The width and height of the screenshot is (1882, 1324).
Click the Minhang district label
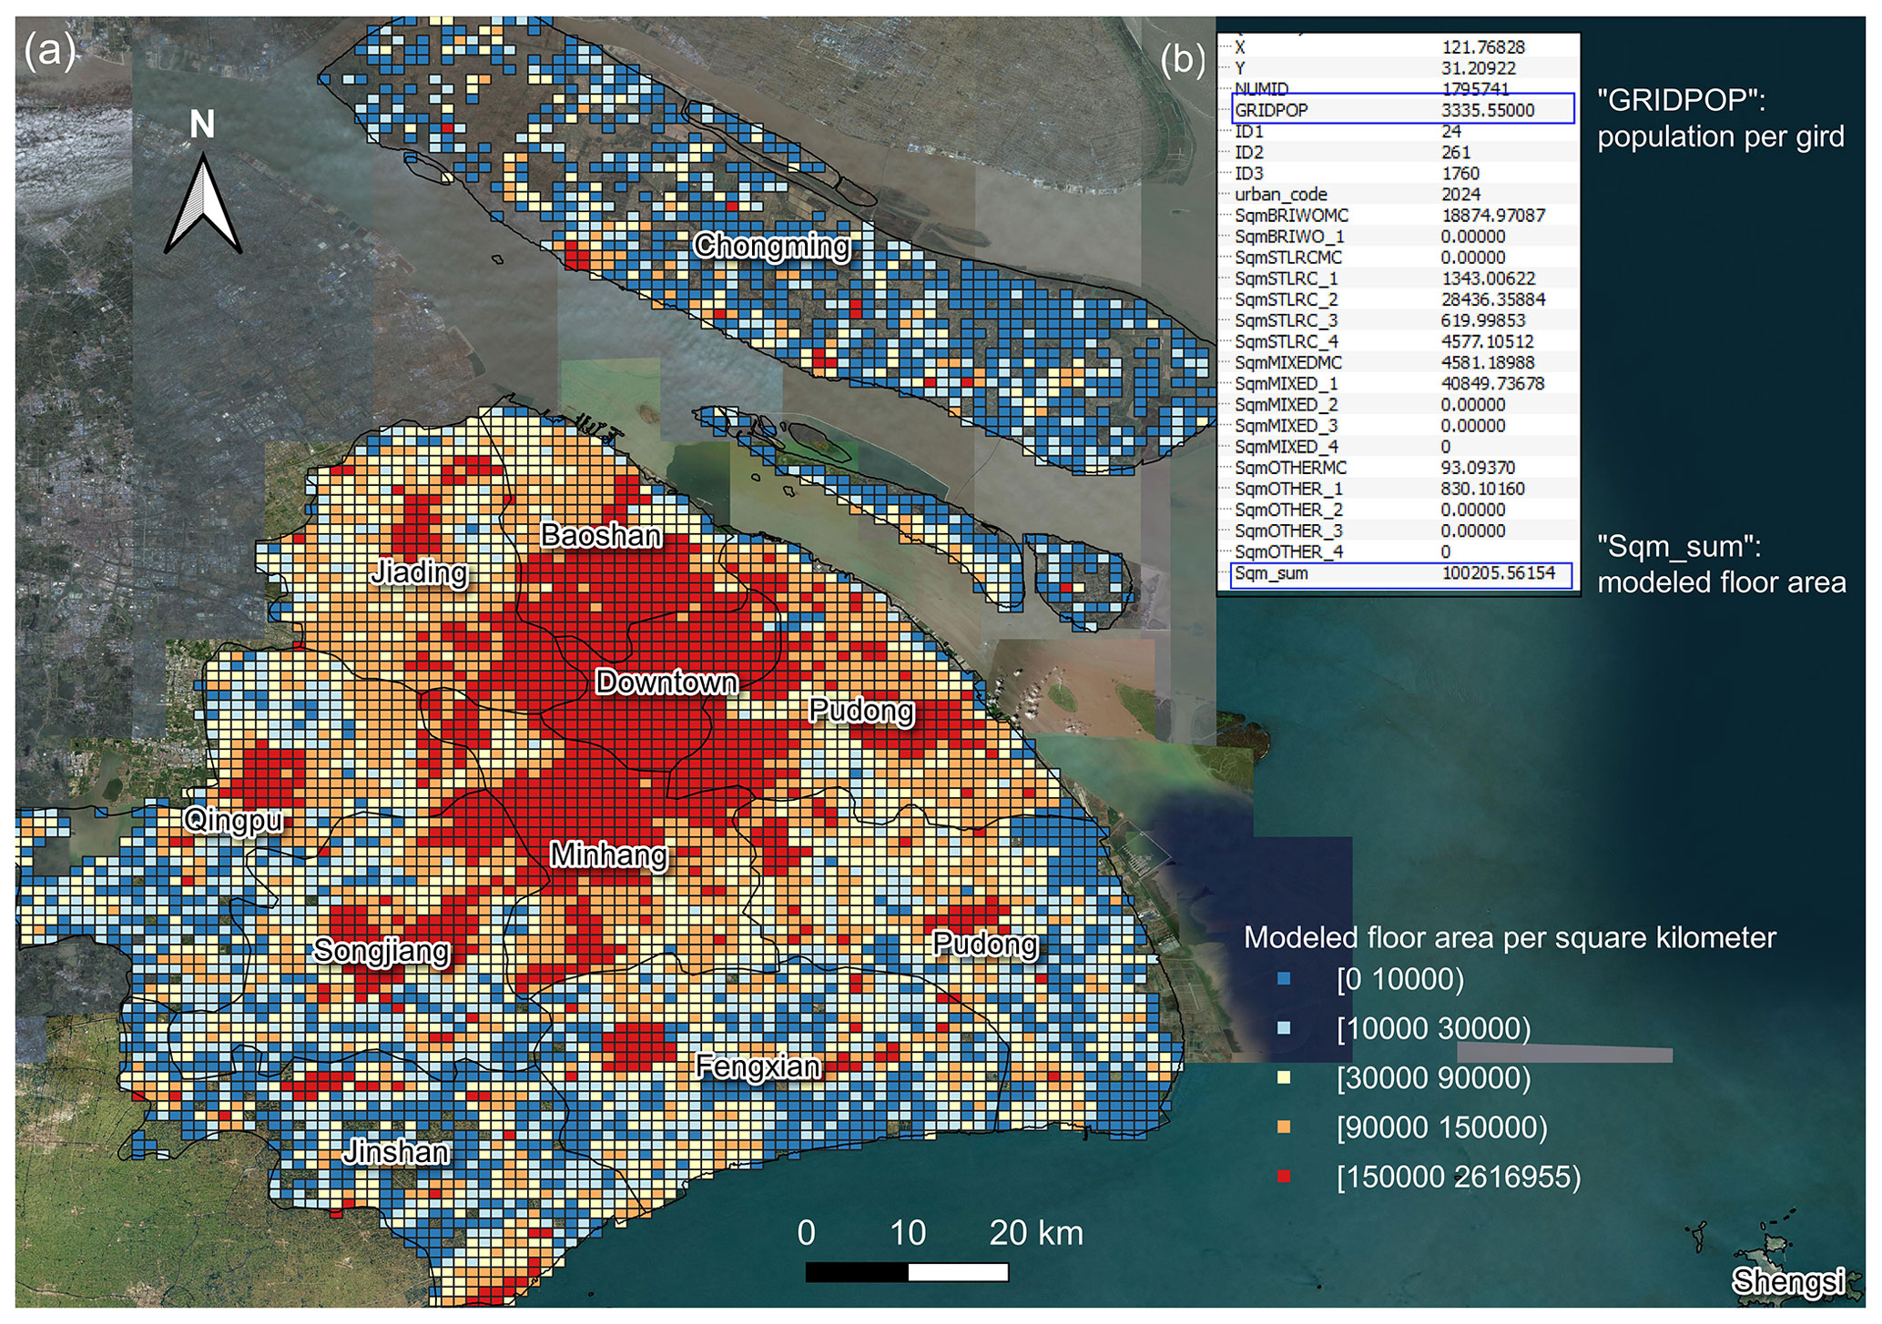coord(609,855)
